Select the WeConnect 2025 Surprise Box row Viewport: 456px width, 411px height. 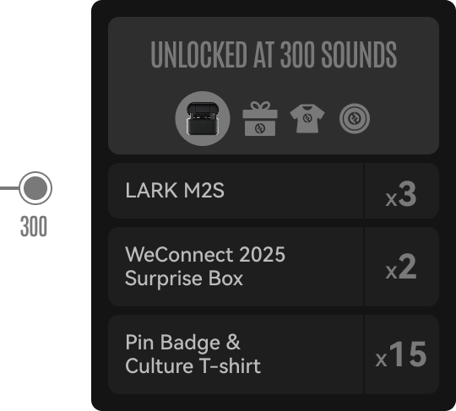pyautogui.click(x=274, y=267)
